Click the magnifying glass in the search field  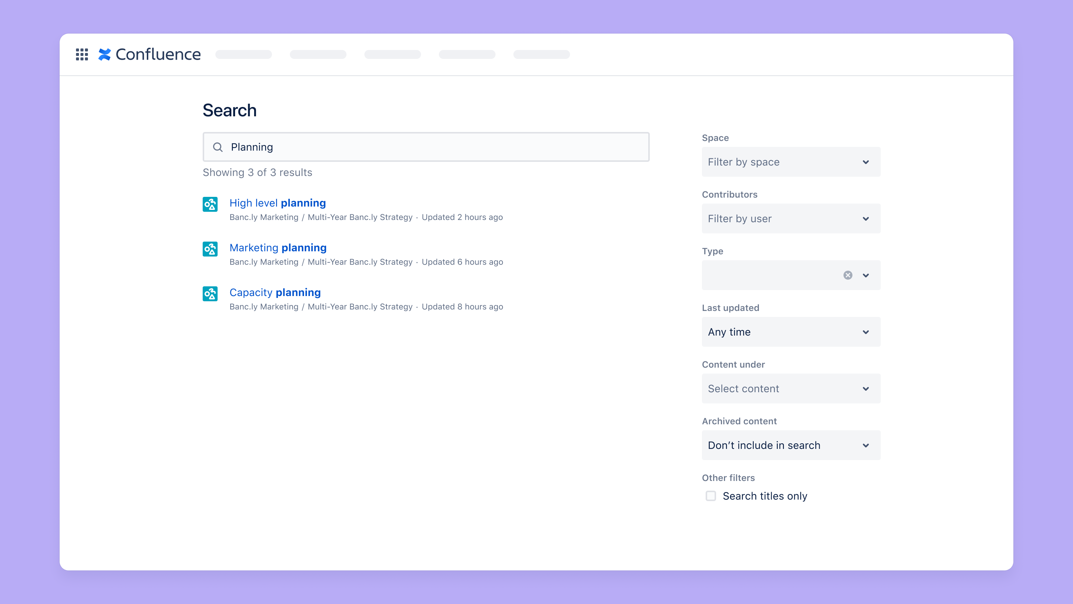(218, 147)
